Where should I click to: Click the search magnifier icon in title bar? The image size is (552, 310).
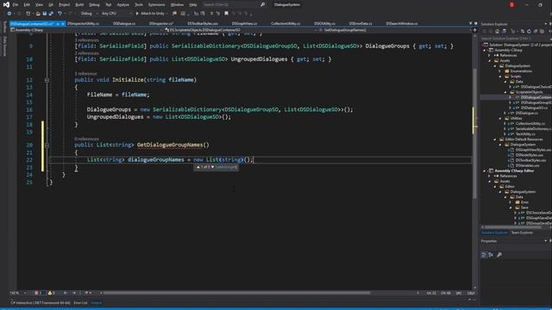click(x=262, y=4)
